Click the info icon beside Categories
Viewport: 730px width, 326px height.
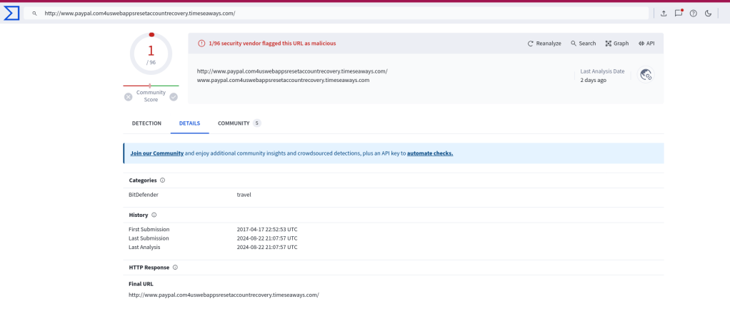[163, 180]
